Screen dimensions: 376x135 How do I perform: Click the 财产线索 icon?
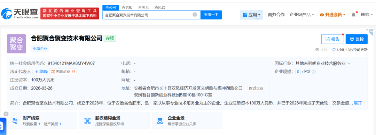tap(15, 121)
